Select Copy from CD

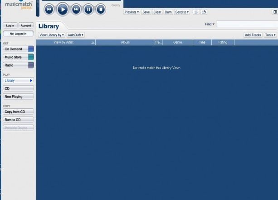click(x=18, y=112)
